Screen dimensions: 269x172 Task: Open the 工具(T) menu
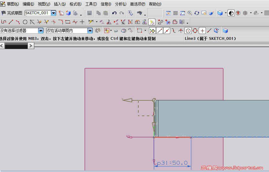[91, 4]
